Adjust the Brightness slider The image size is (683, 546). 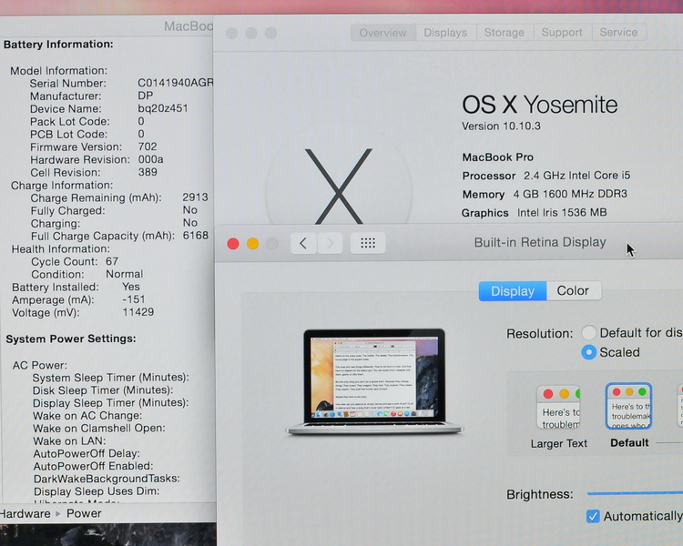[635, 493]
